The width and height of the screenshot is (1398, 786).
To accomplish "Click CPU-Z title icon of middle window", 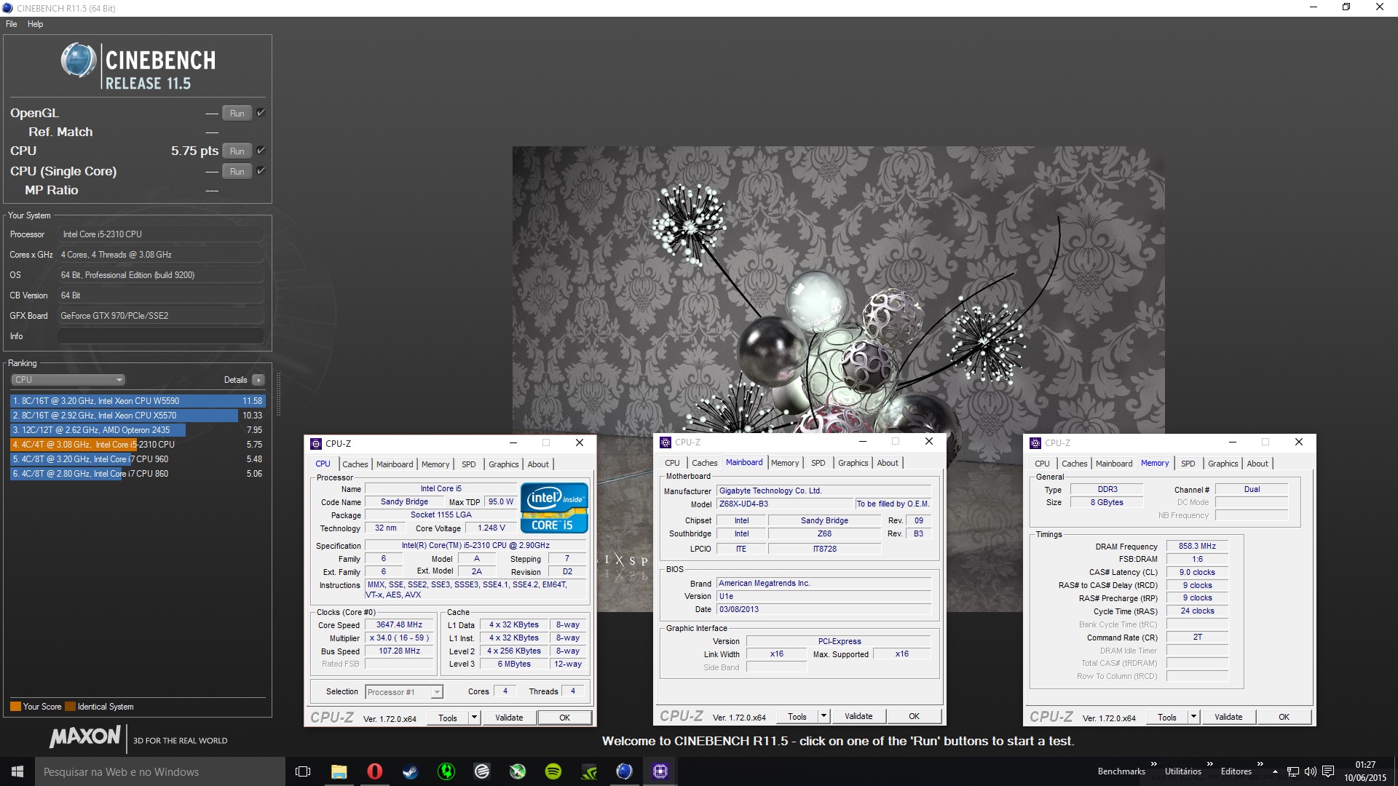I will pyautogui.click(x=666, y=442).
